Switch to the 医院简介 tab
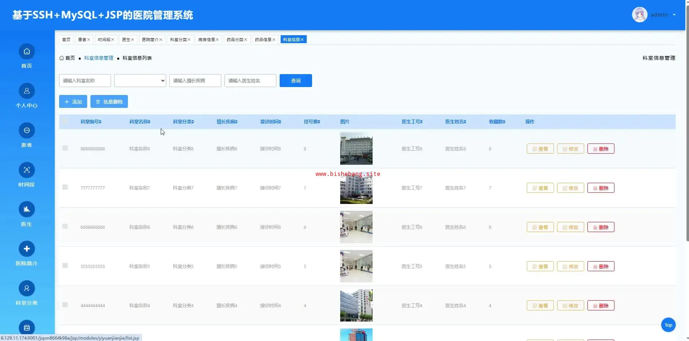The image size is (689, 341). 150,40
